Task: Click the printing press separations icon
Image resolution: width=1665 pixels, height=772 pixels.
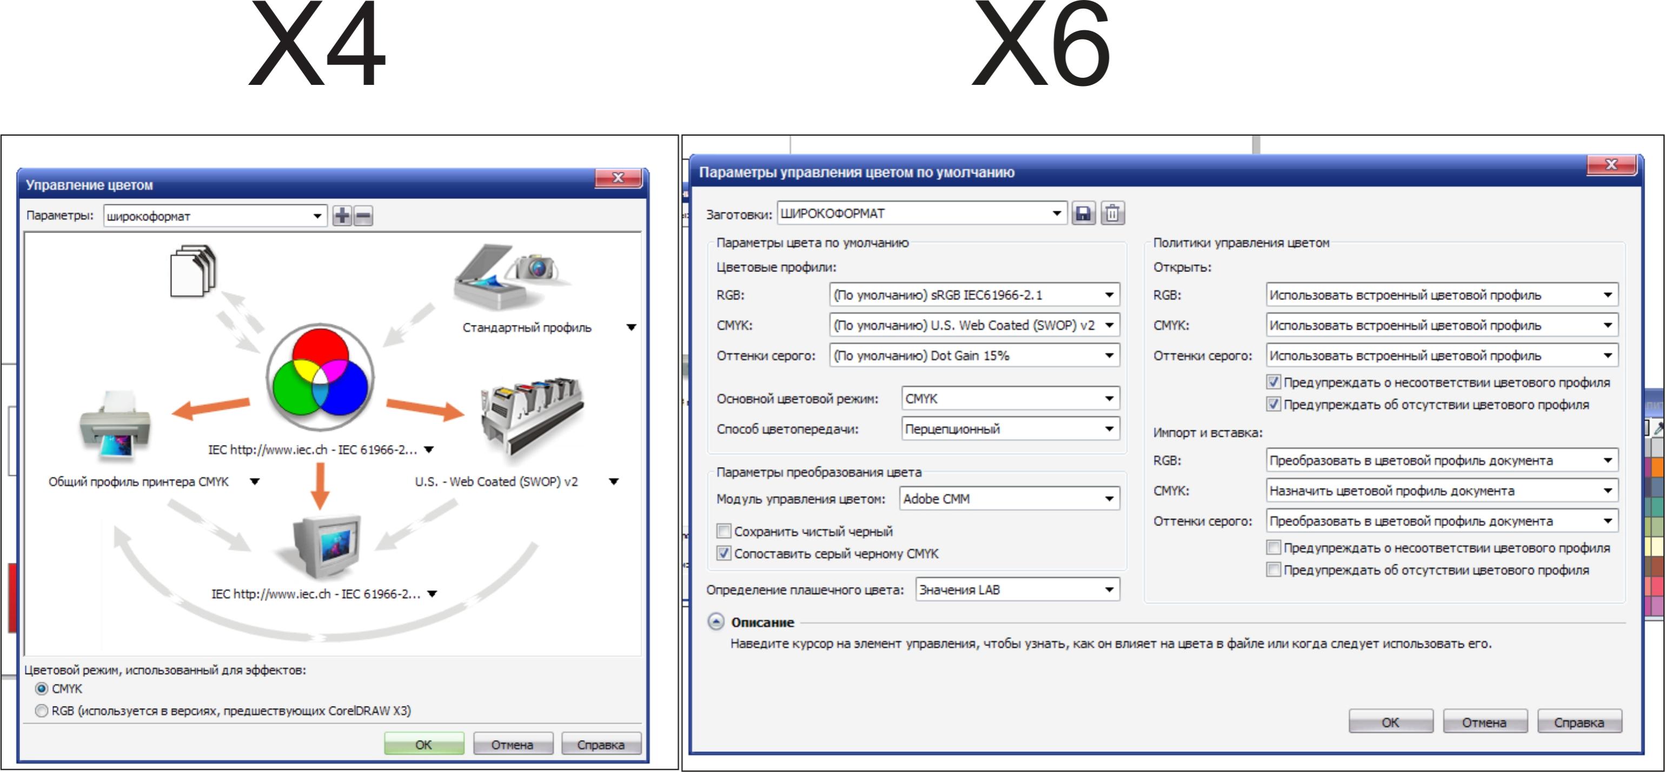Action: (532, 417)
